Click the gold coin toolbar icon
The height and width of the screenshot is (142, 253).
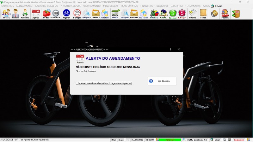(x=214, y=14)
